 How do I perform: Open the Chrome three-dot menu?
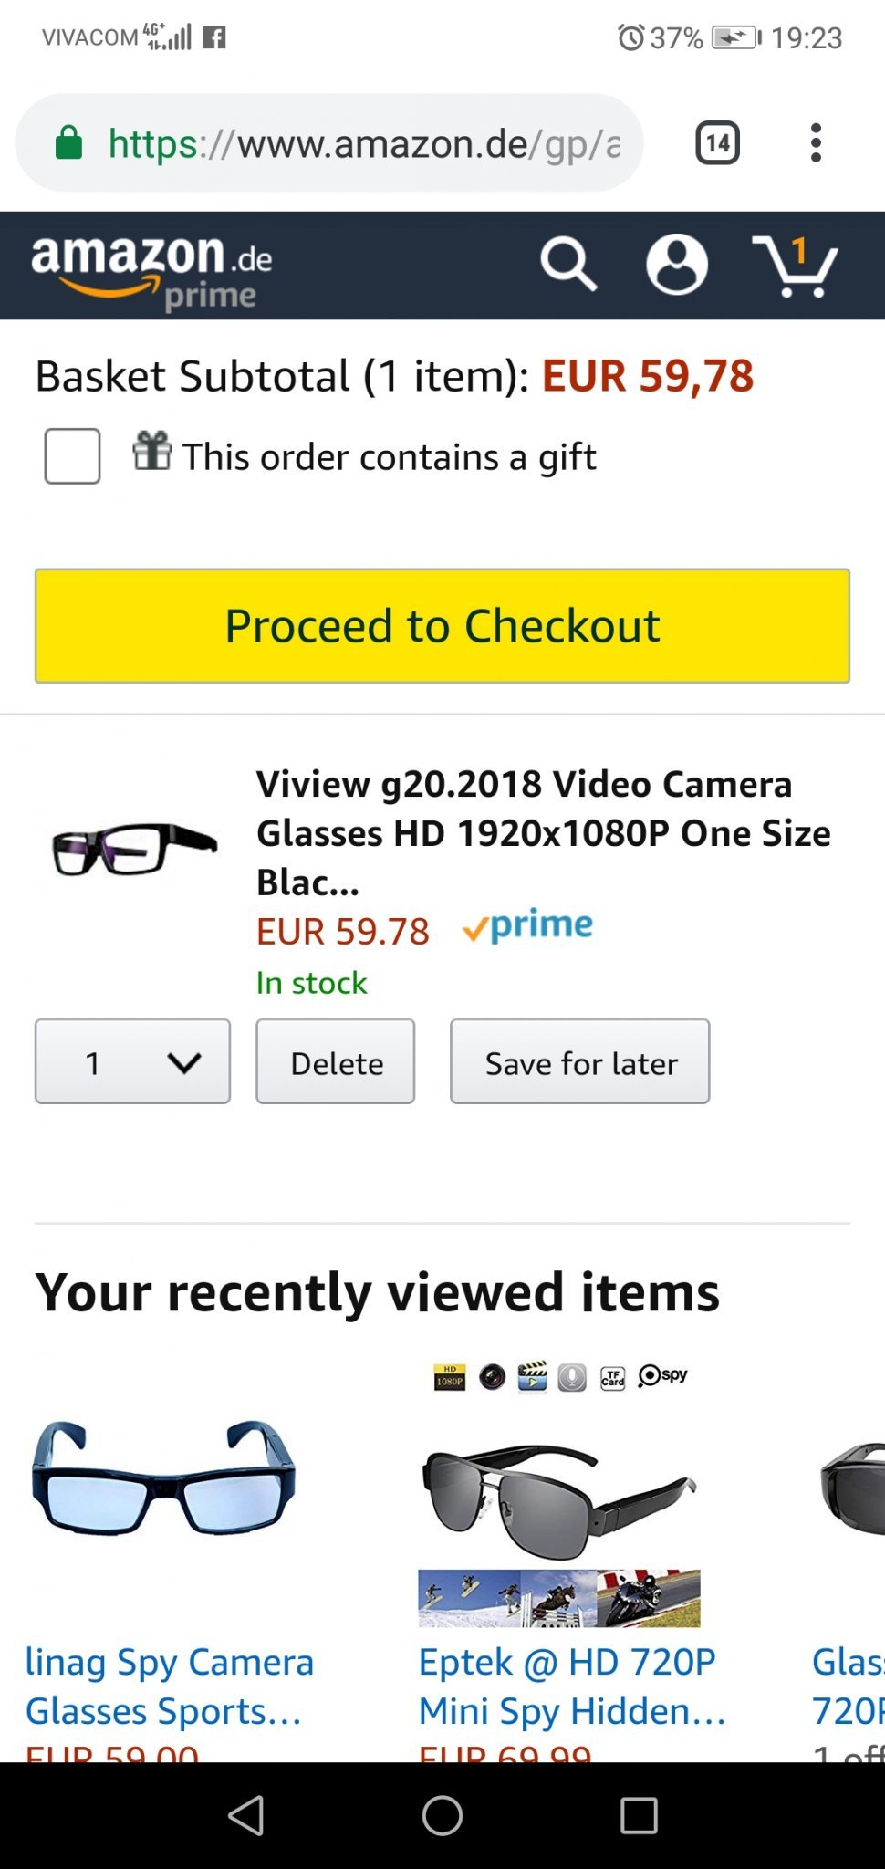816,143
